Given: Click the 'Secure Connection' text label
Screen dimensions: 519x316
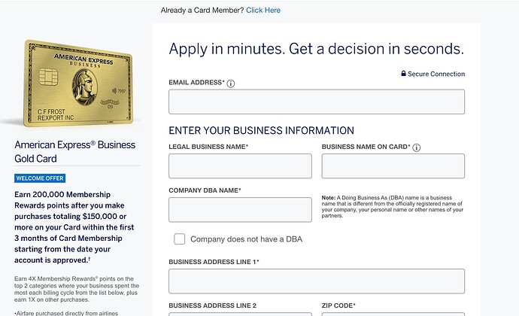Looking at the screenshot, I should [436, 74].
